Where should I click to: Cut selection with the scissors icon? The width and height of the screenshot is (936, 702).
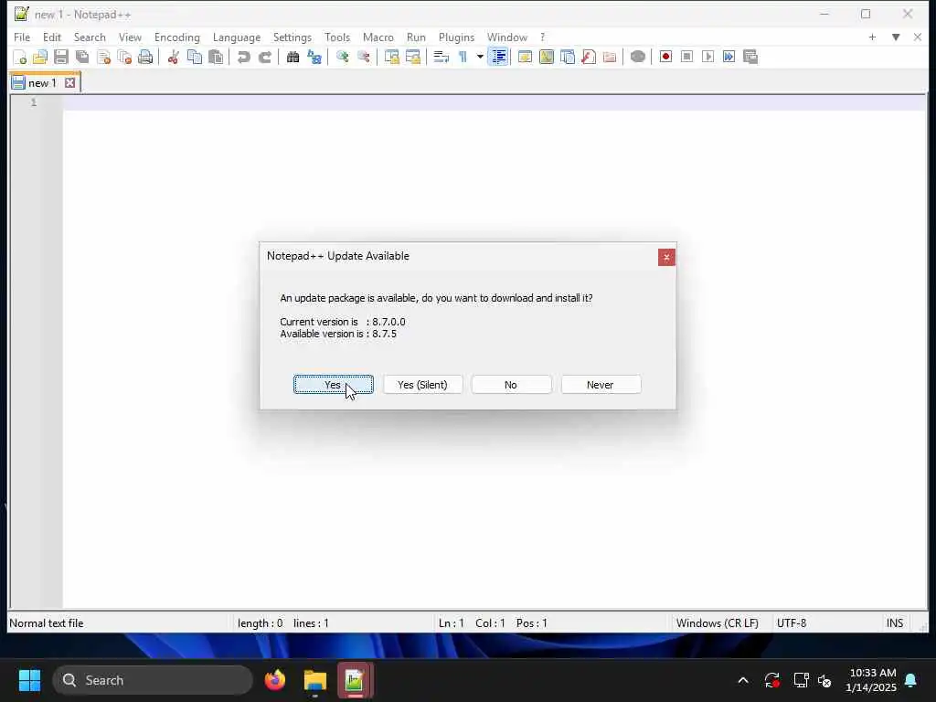point(173,57)
